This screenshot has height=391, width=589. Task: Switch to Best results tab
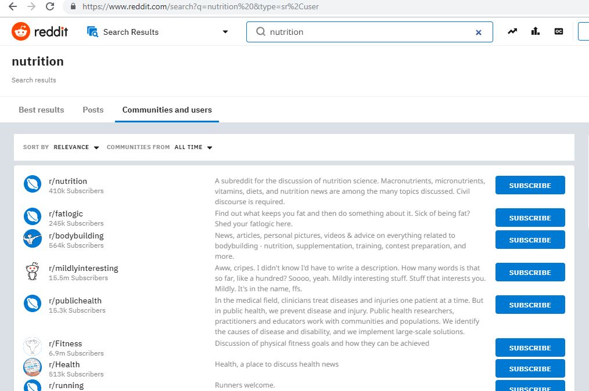click(41, 110)
